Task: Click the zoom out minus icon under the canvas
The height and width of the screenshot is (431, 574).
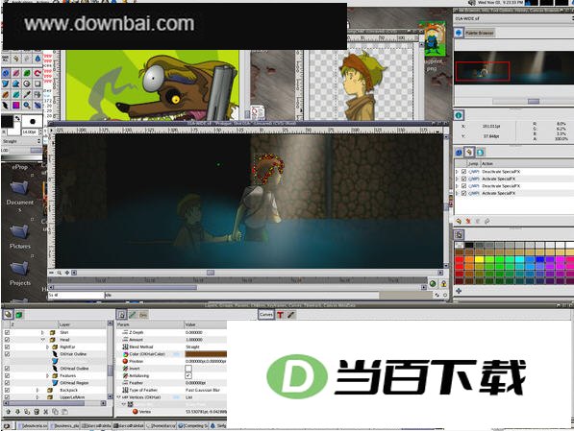Action: 51,273
